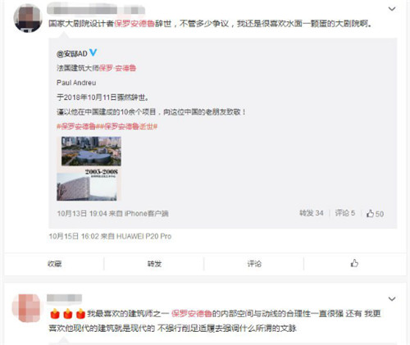Select the 转发 action on the first post
Image resolution: width=410 pixels, height=345 pixels.
pyautogui.click(x=154, y=264)
